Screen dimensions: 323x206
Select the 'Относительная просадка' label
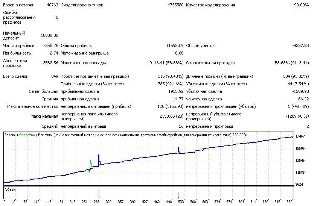[210, 63]
